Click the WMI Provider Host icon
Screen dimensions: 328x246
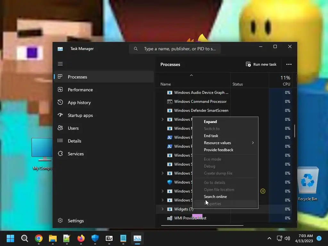click(x=170, y=218)
